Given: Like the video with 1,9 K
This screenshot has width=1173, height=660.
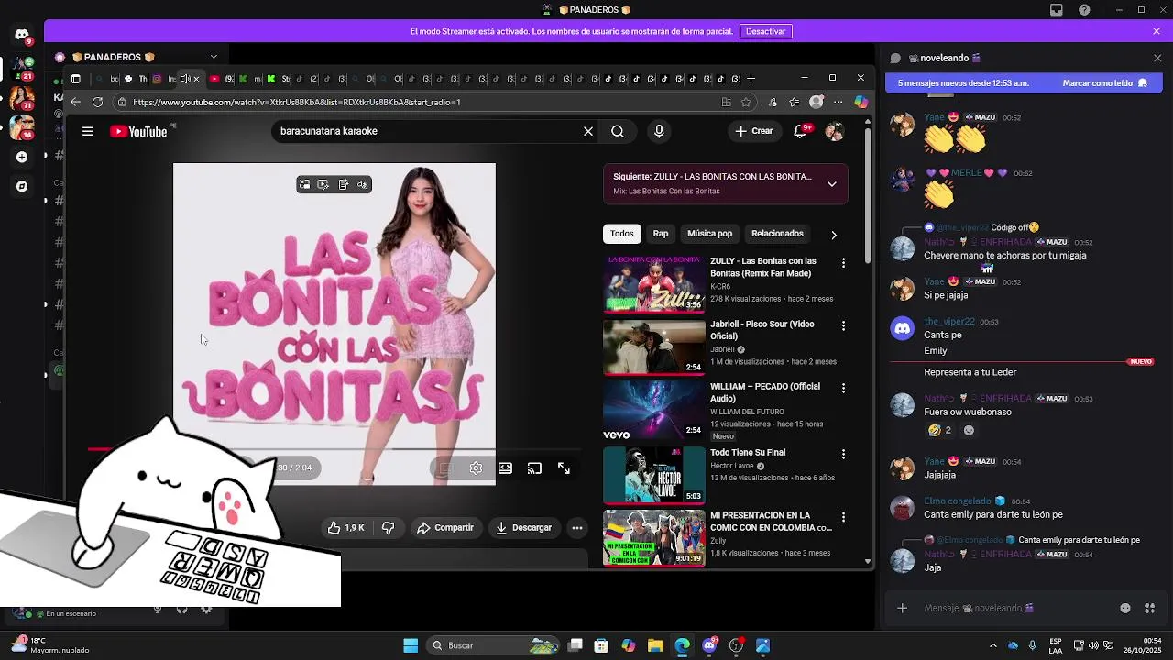Looking at the screenshot, I should click(345, 528).
